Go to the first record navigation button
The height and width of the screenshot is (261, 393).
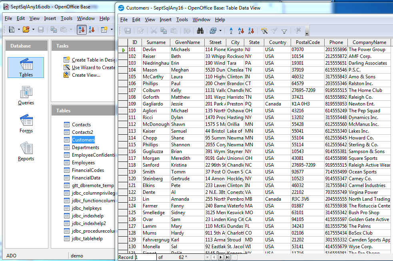207,257
